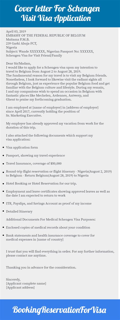
Task: Click the bullet beside ITR, Payslips line
Action: 3,203
